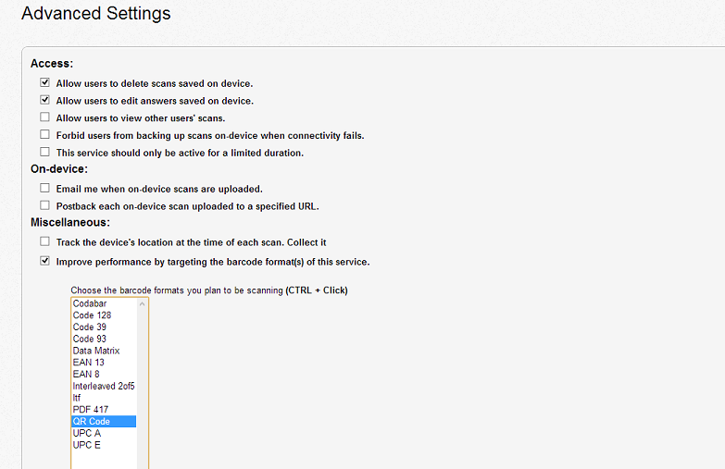Enable tracking device location per scan
Viewport: 725px width, 469px height.
coord(45,242)
